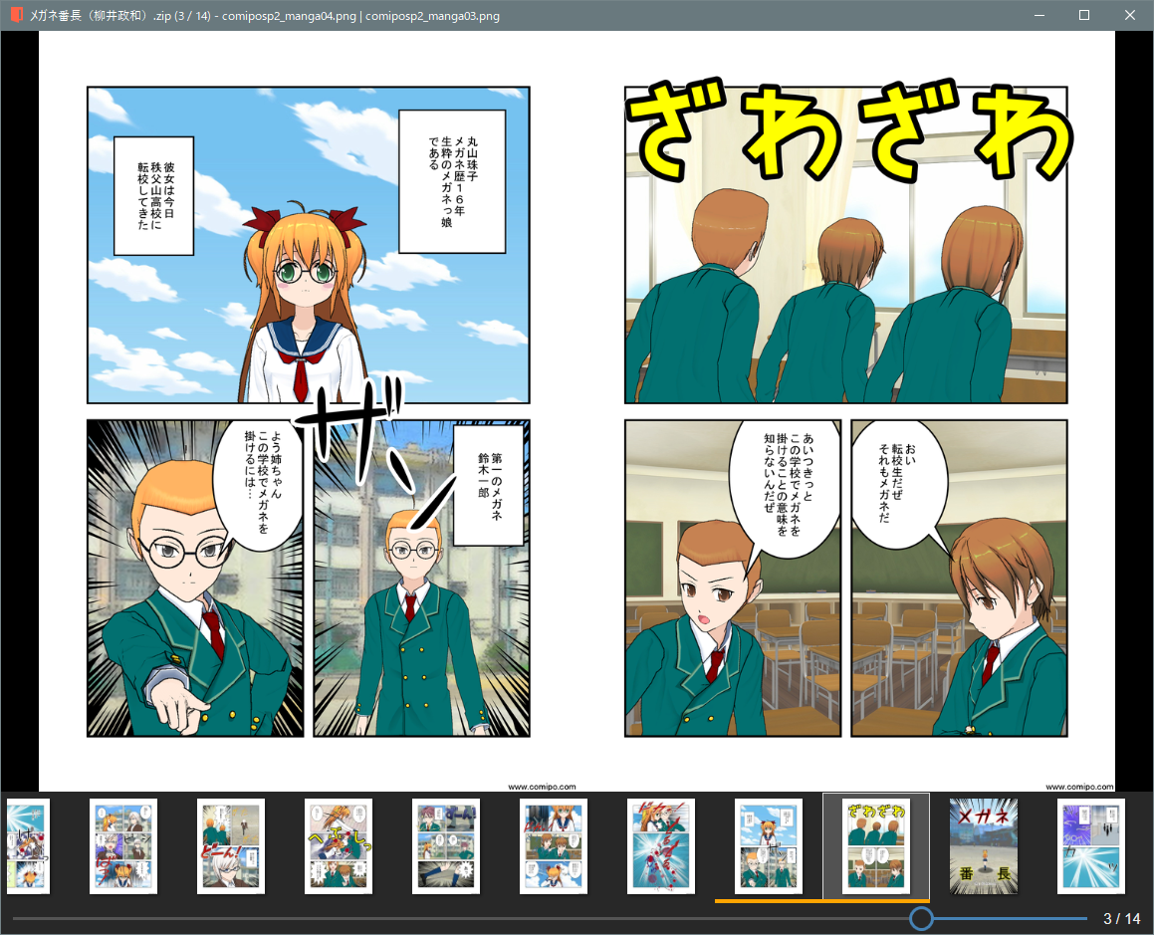Open the どーん! page thumbnail
This screenshot has height=935, width=1154.
click(x=231, y=846)
